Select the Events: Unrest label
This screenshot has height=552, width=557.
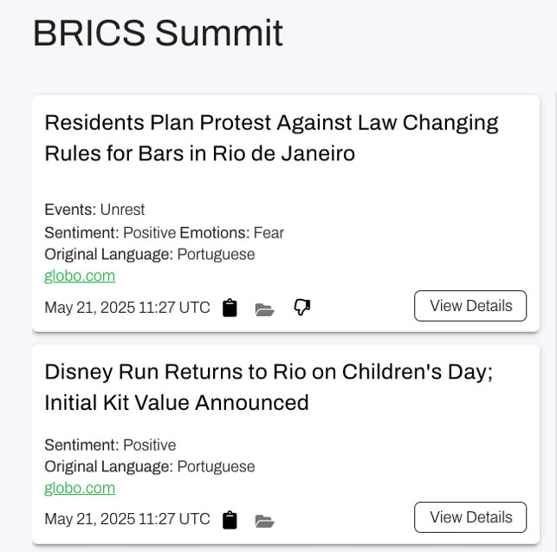tap(94, 210)
